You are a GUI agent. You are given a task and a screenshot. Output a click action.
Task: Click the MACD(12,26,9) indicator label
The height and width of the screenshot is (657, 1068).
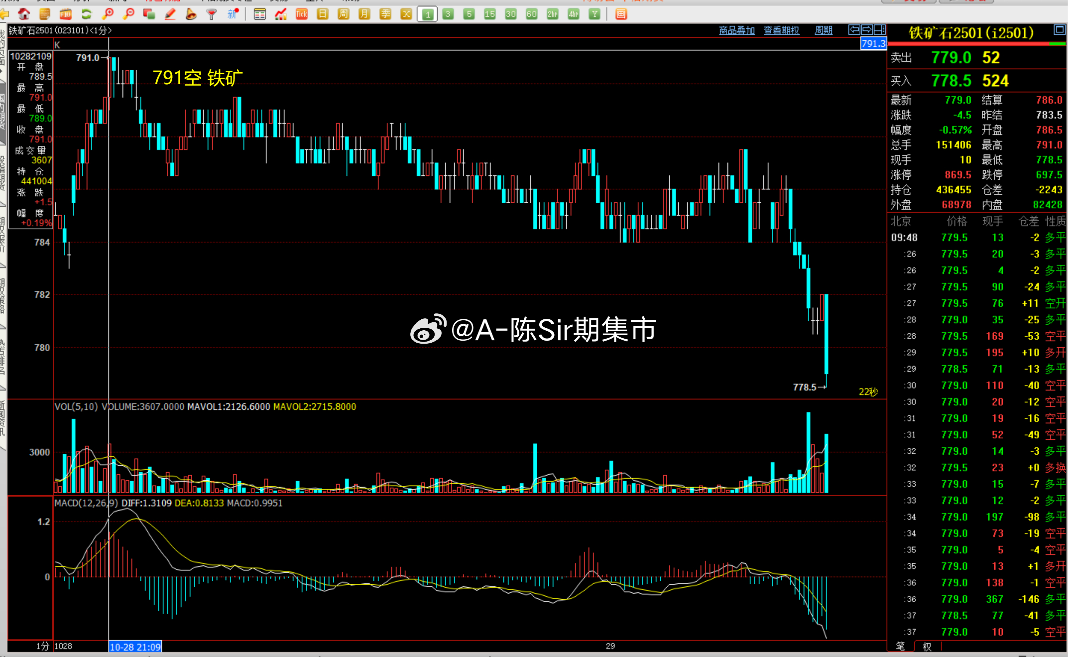[x=86, y=503]
